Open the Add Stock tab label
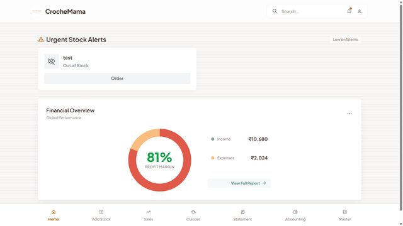Screen dimensions: 403x226 101,219
